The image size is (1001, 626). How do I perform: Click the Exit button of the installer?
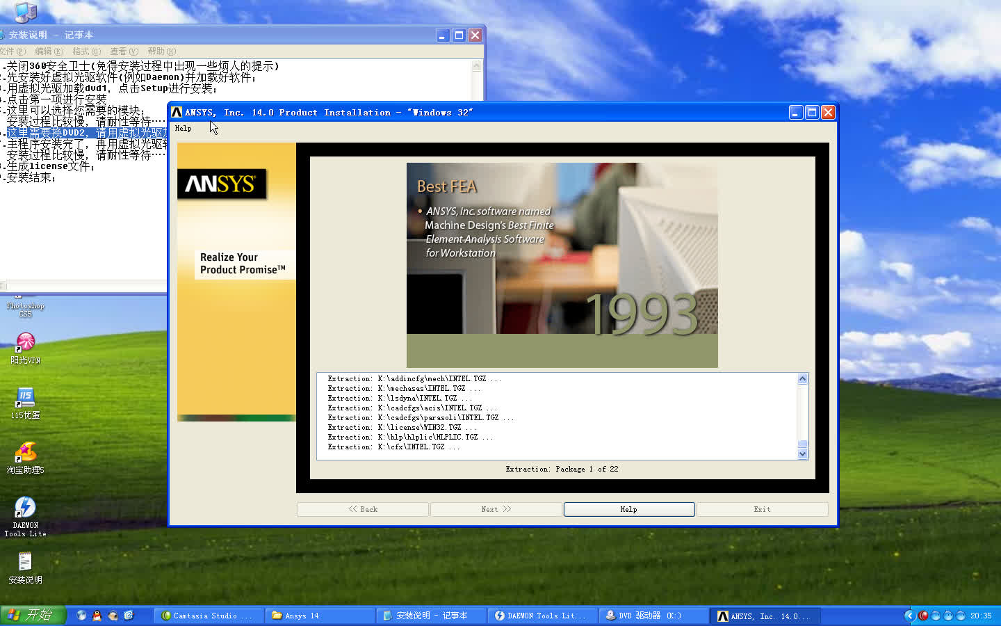(x=762, y=508)
